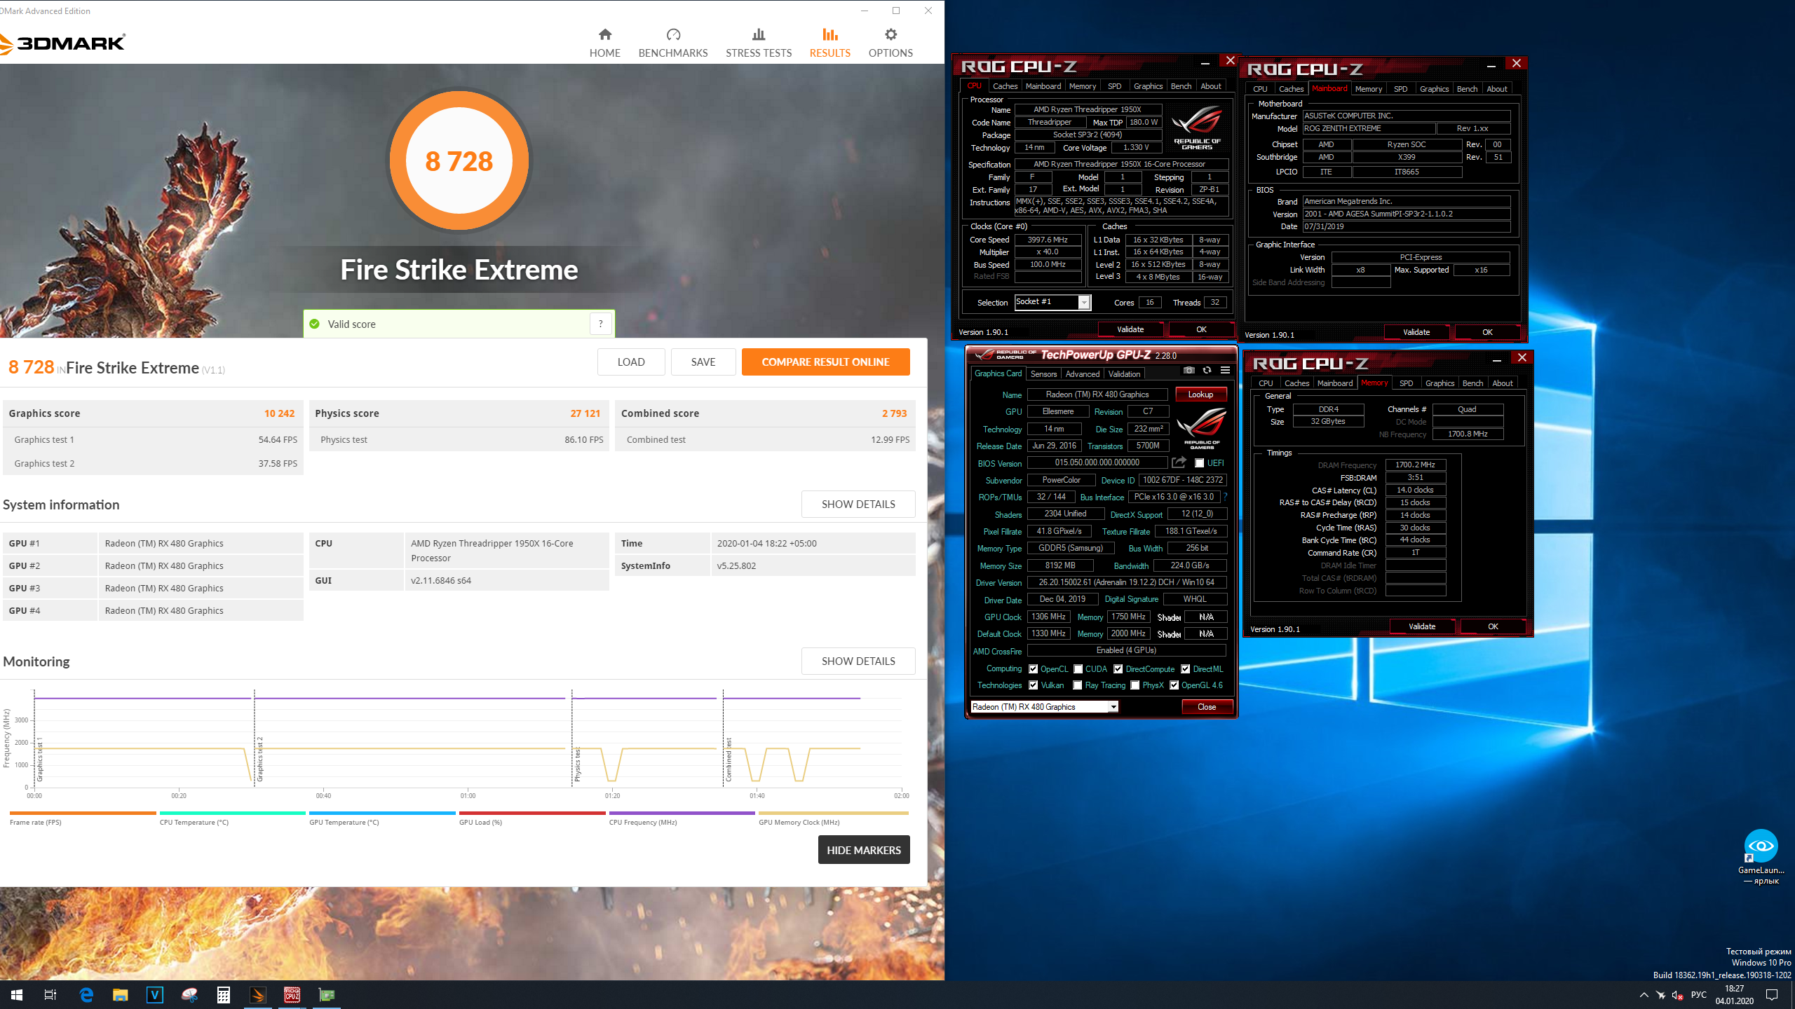Toggle the CUDA checkbox in GPU-Z

(1078, 669)
